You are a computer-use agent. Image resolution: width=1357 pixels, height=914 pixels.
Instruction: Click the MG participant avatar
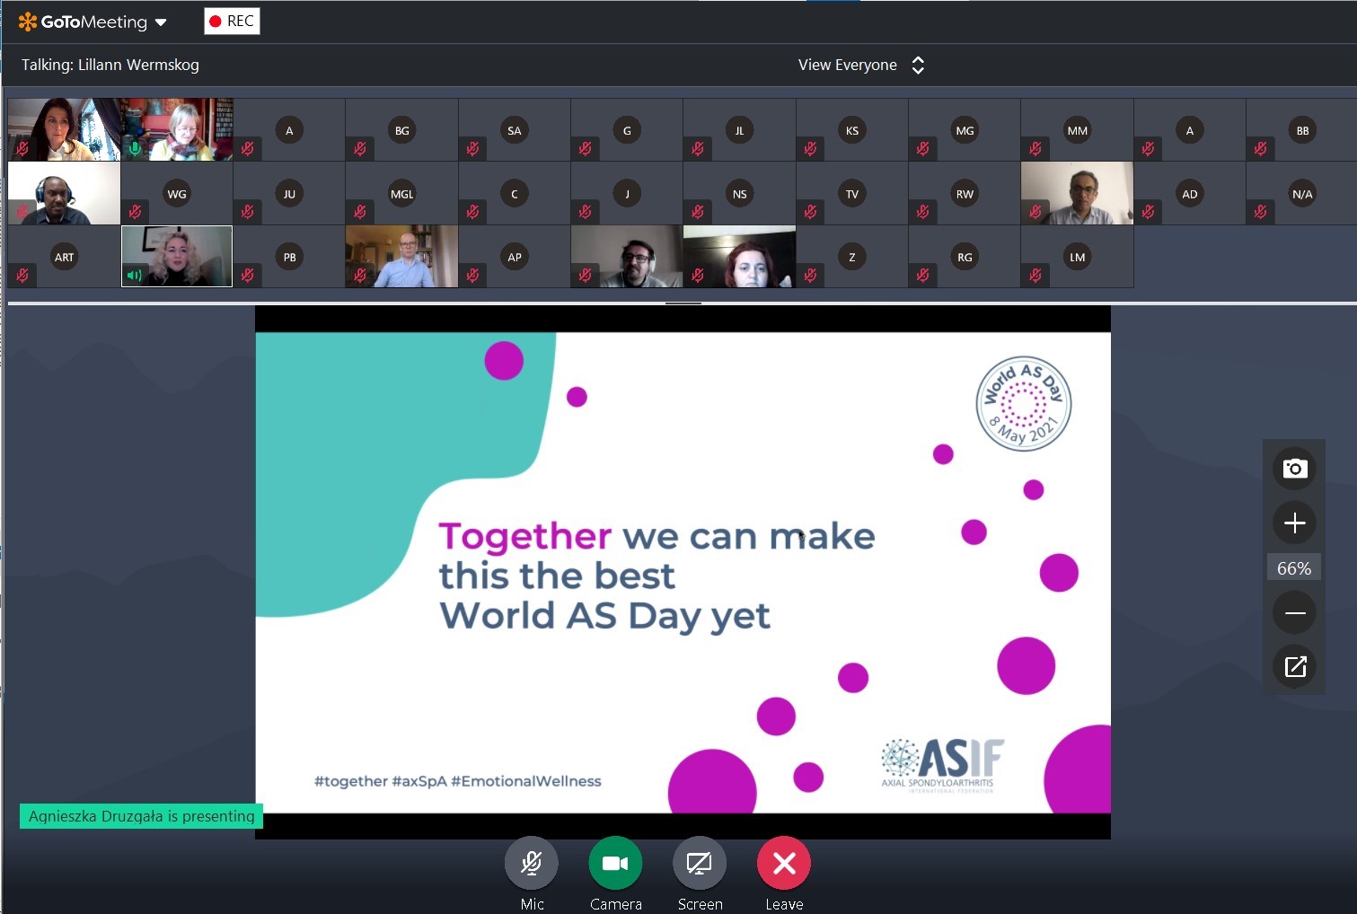tap(965, 130)
